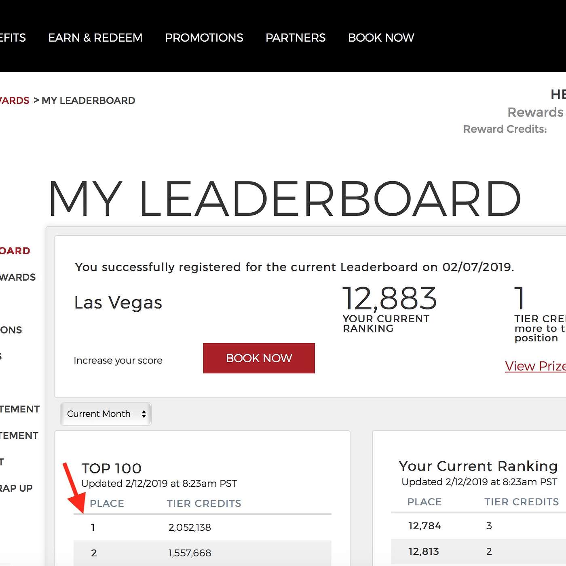This screenshot has height=566, width=566.
Task: Expand the Current Month dropdown
Action: 106,414
